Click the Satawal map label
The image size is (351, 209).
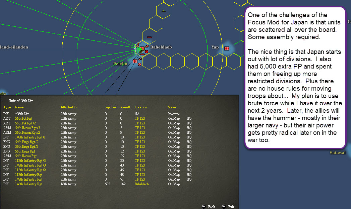click(338, 153)
